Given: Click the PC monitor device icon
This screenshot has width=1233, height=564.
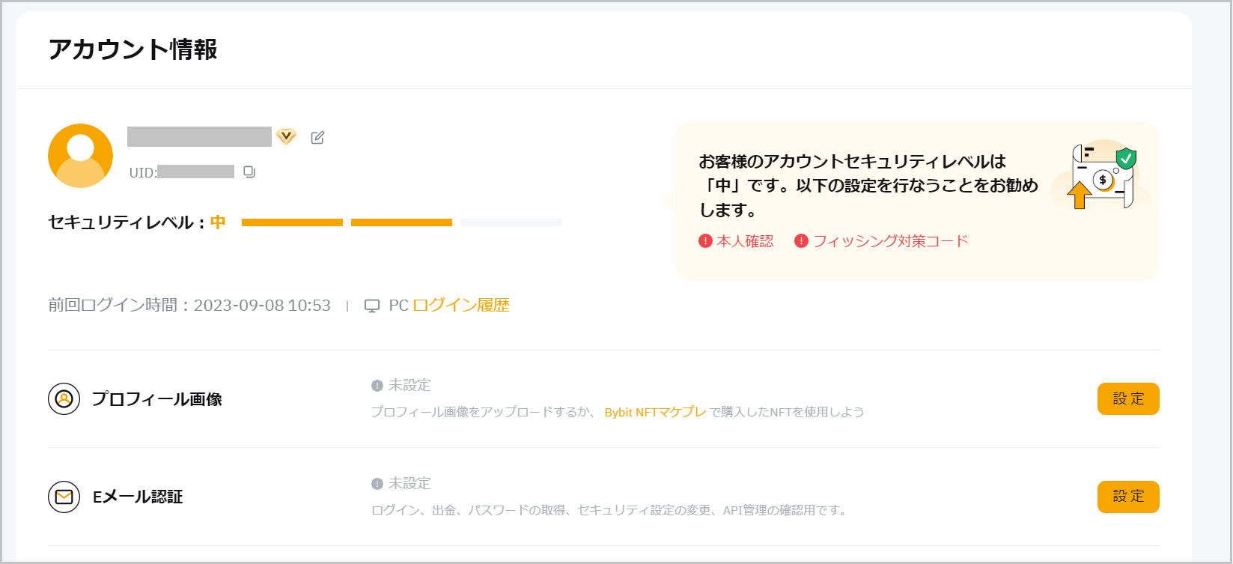Looking at the screenshot, I should tap(371, 306).
